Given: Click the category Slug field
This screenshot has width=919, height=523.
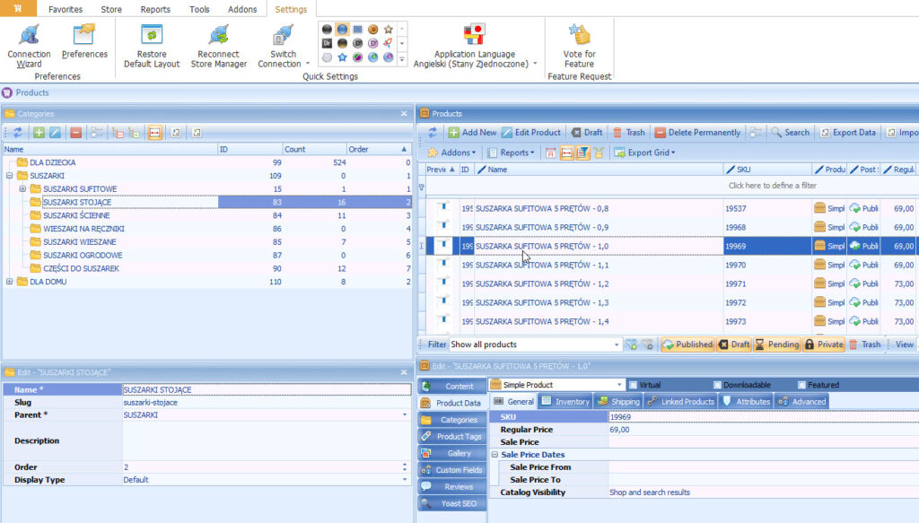Looking at the screenshot, I should (x=267, y=403).
